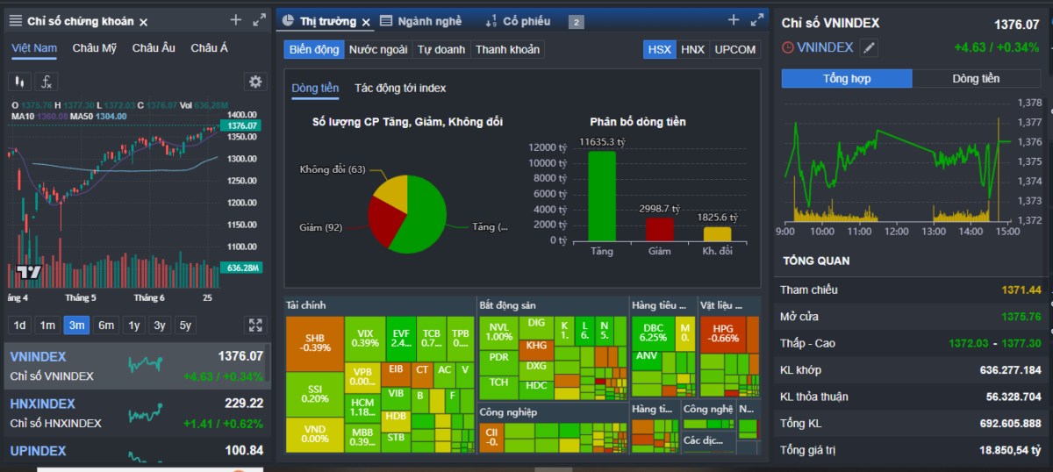Select the HNXINDEX index row
1053x472 pixels.
pyautogui.click(x=136, y=412)
